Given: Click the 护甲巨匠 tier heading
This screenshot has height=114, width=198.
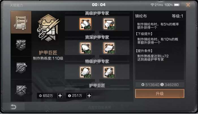Looking at the screenshot, I should click(97, 85).
